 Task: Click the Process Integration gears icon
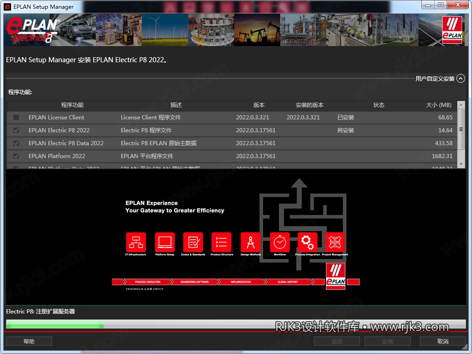(x=307, y=242)
